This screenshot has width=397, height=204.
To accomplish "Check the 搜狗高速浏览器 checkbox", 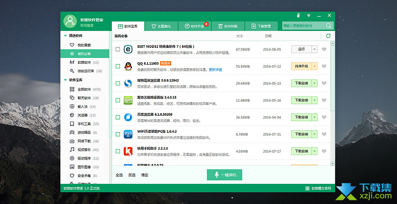I will click(118, 83).
